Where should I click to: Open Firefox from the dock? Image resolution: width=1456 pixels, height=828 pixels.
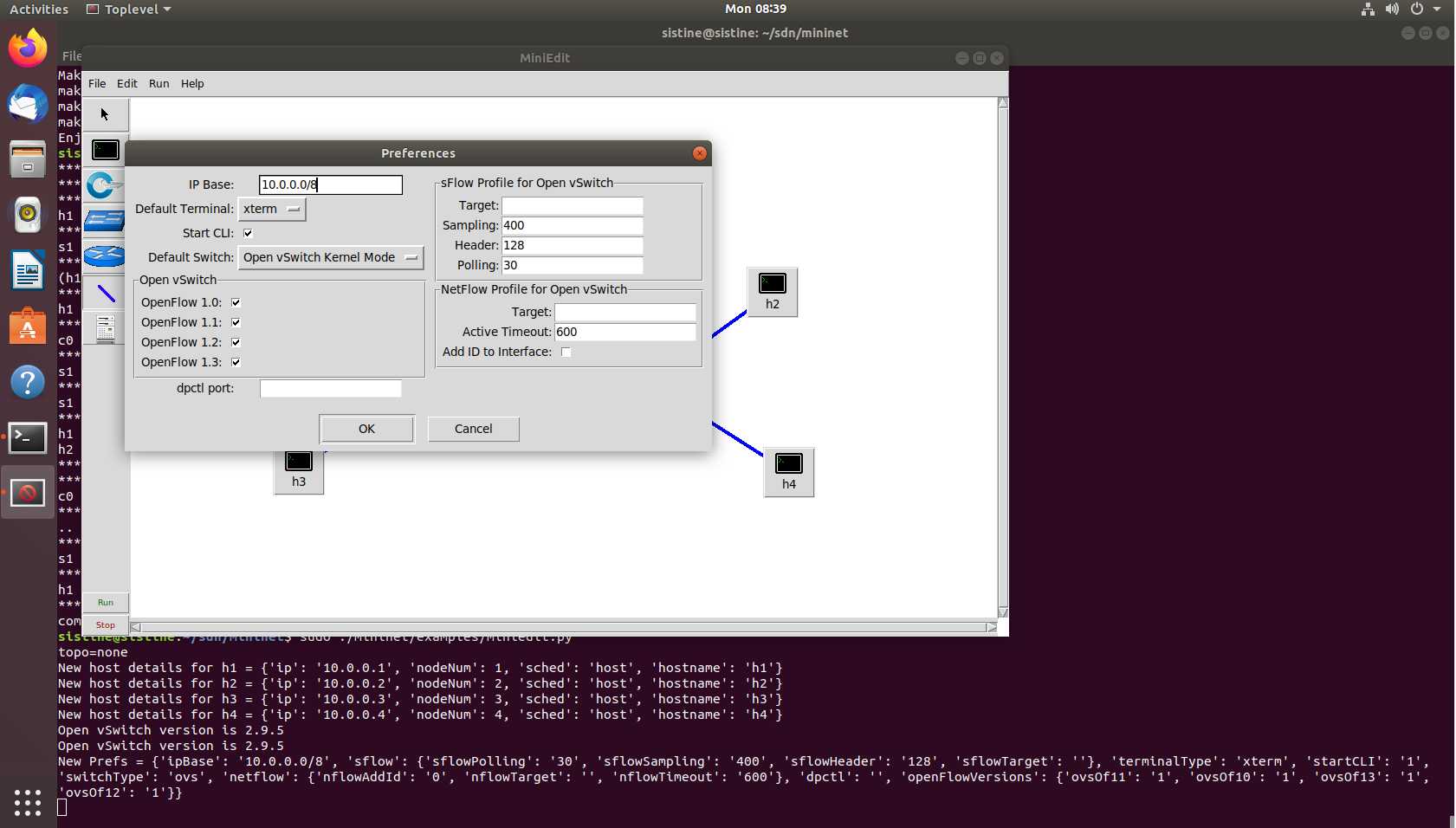pyautogui.click(x=28, y=48)
